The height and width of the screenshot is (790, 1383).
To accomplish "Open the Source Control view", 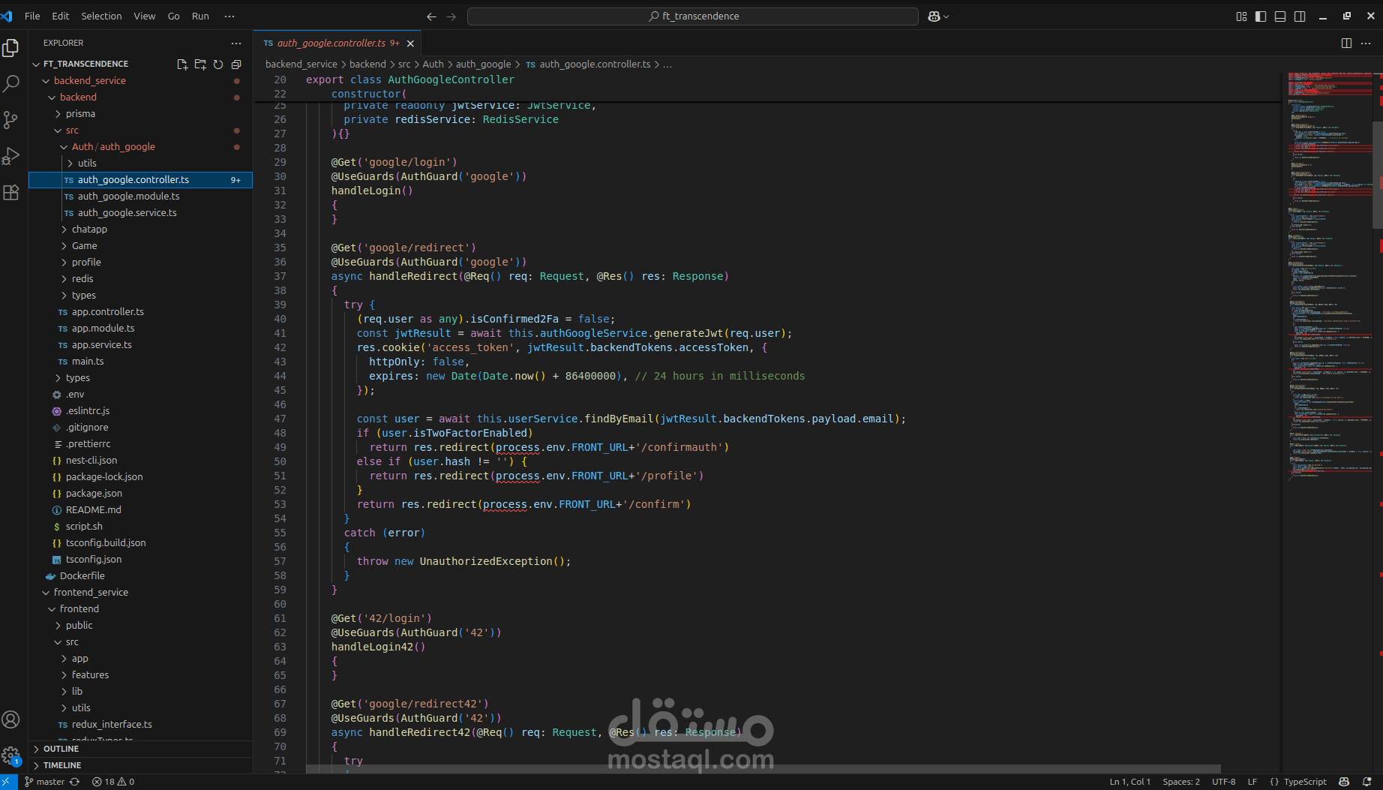I will pyautogui.click(x=10, y=120).
